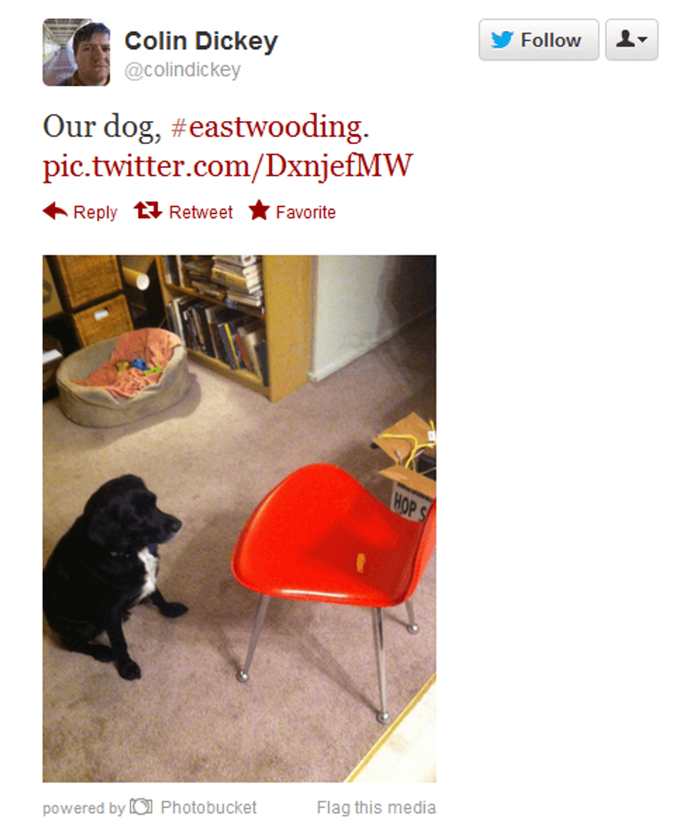Click the person silhouette icon
This screenshot has width=678, height=829.
pos(626,39)
